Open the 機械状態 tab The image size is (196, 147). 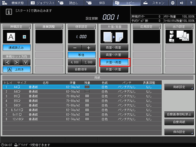click(14, 3)
